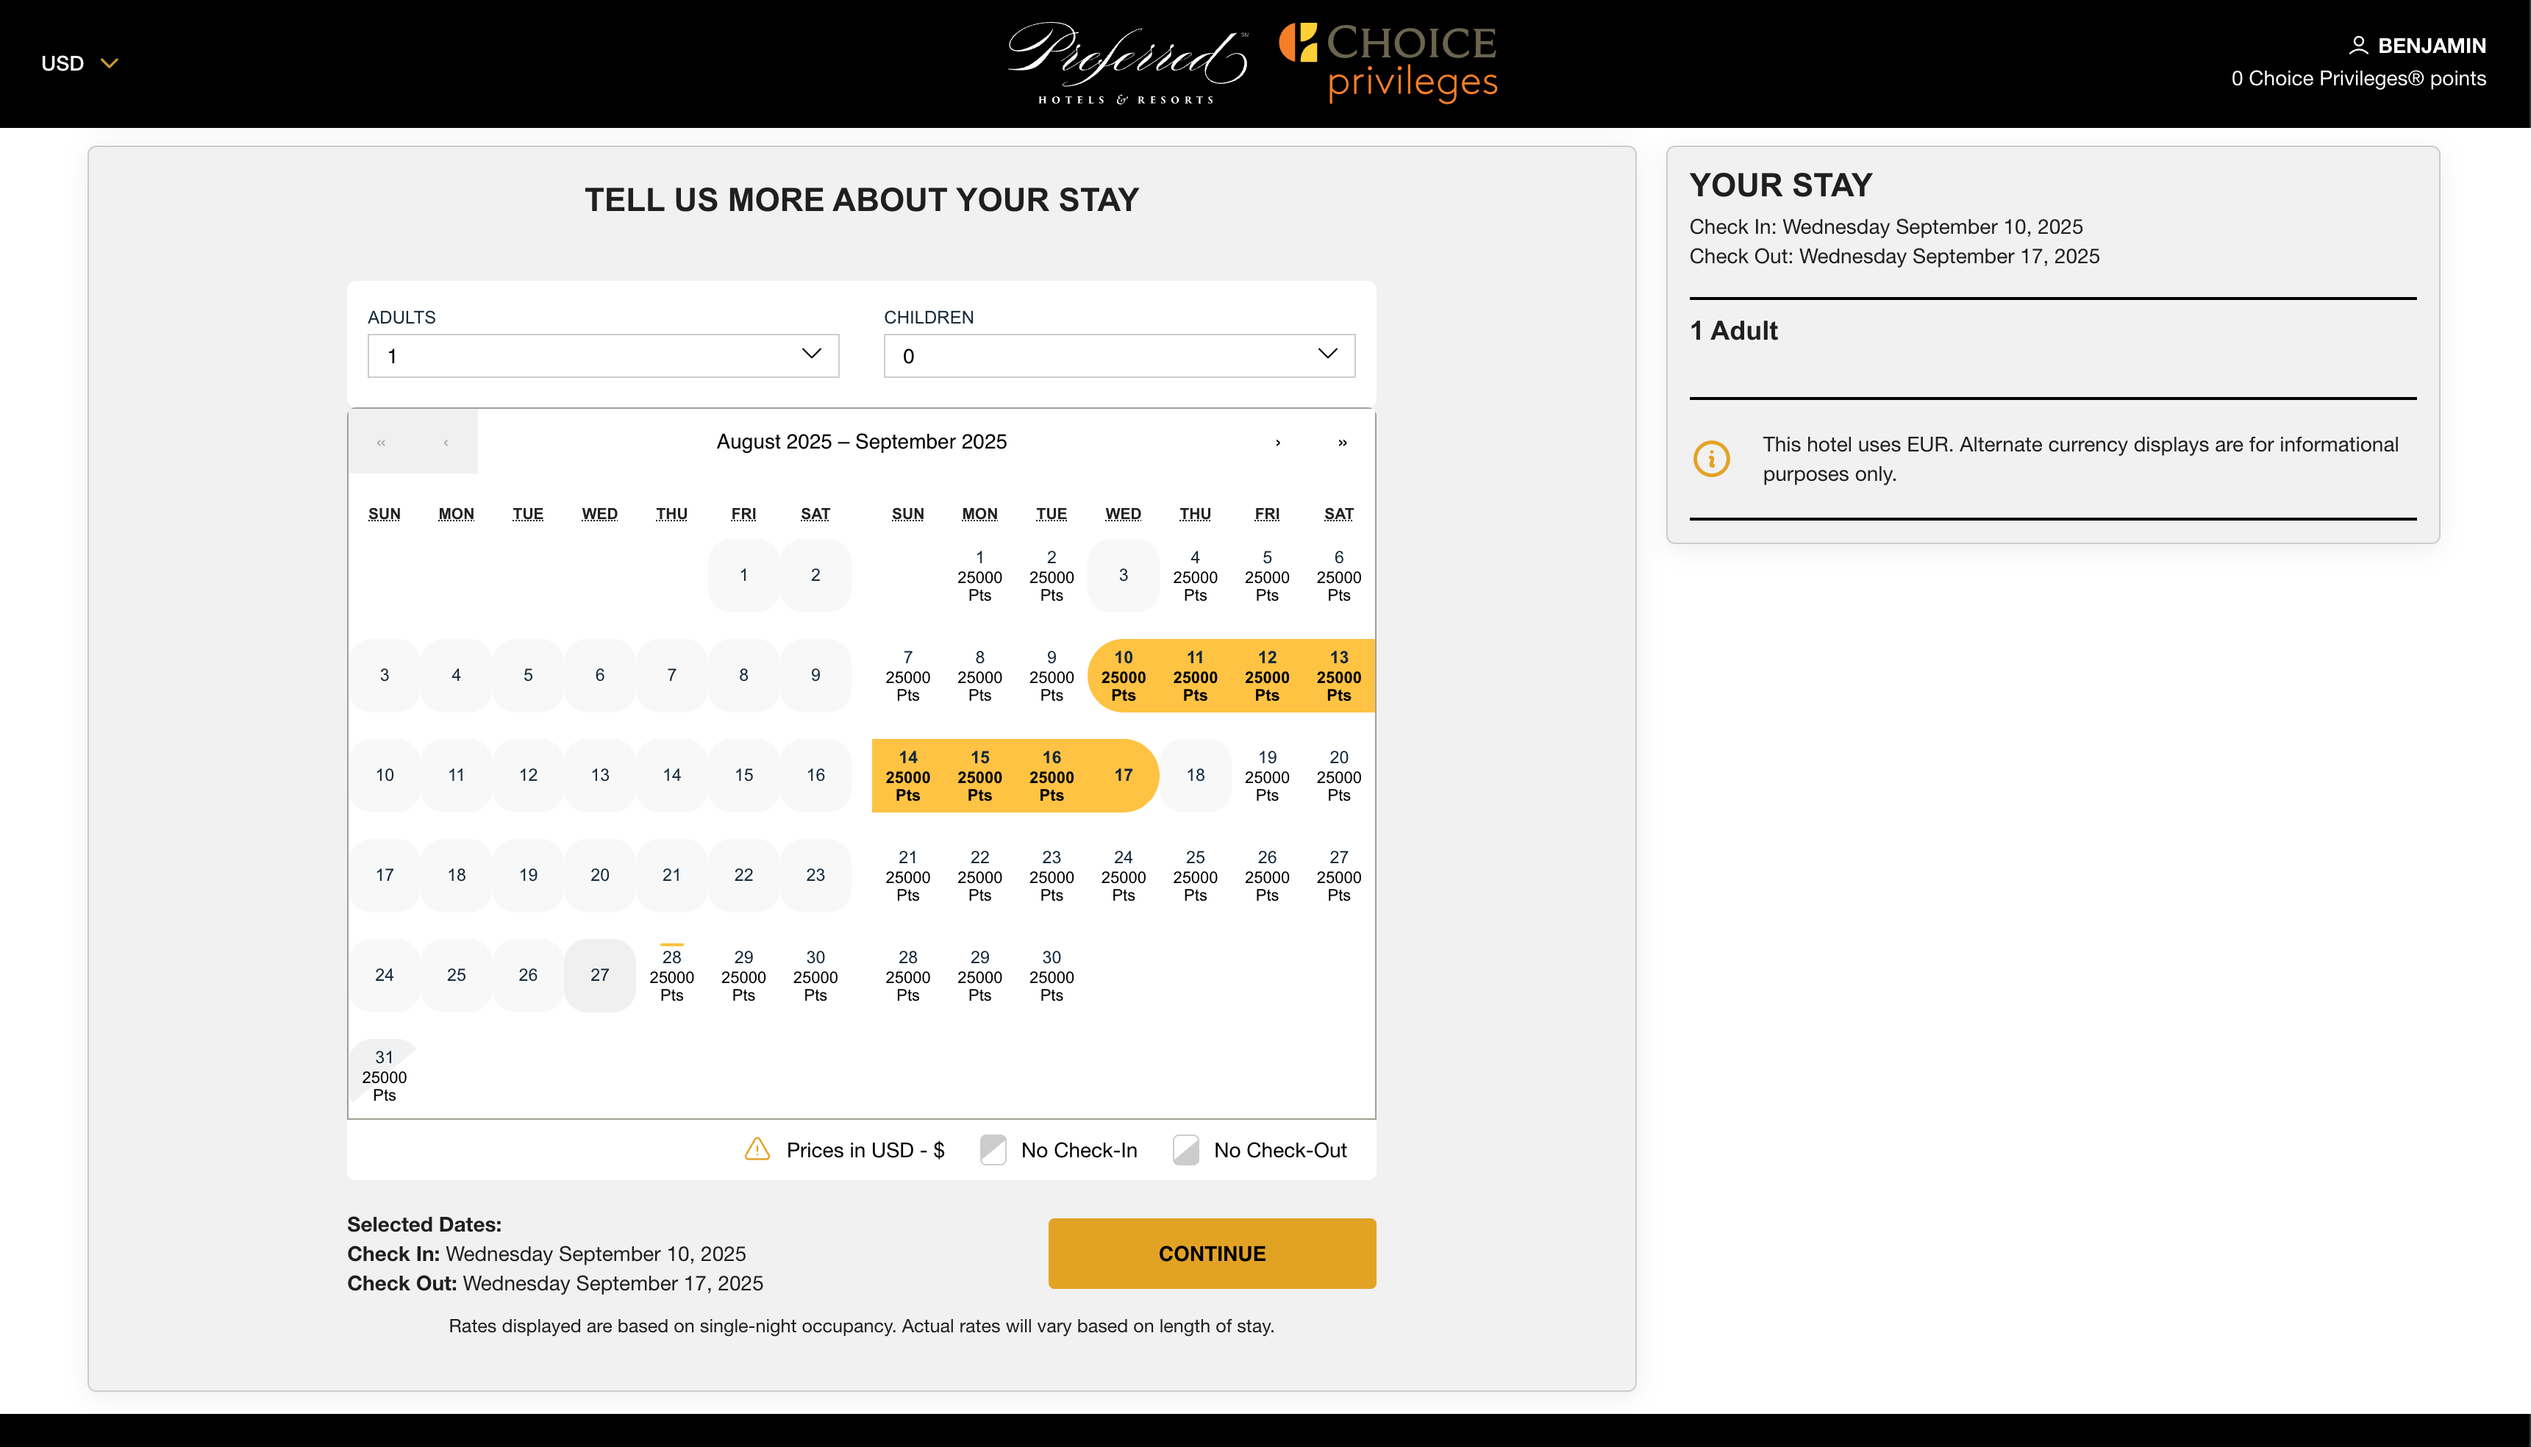Expand the Adults selector
The height and width of the screenshot is (1447, 2531).
pyautogui.click(x=603, y=356)
